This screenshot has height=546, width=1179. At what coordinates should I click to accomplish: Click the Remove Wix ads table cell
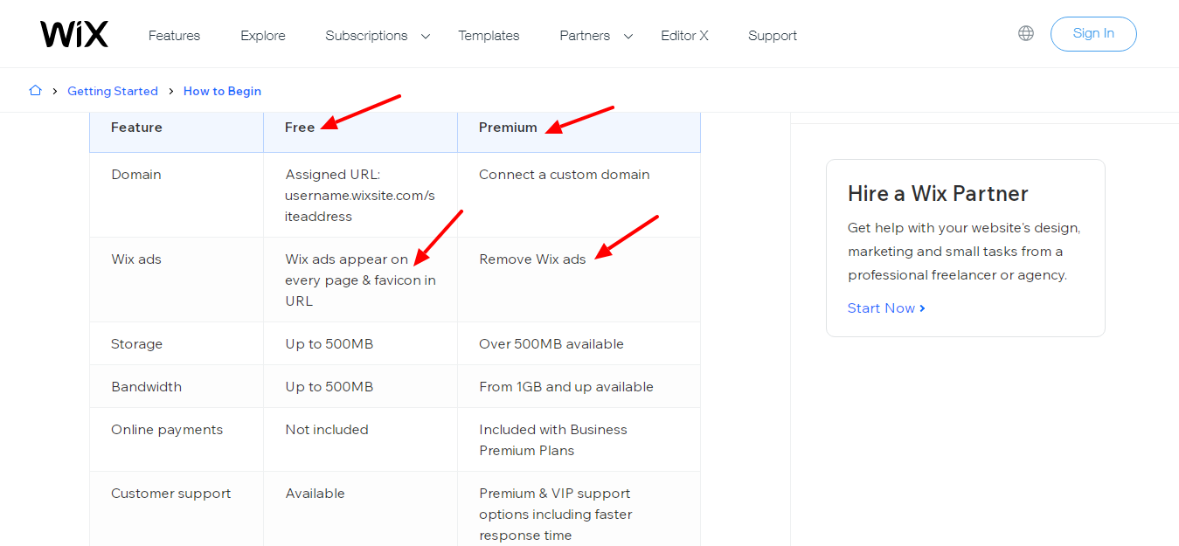coord(531,259)
